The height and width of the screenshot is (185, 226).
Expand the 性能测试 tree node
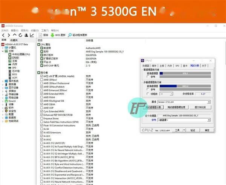coord(3,121)
